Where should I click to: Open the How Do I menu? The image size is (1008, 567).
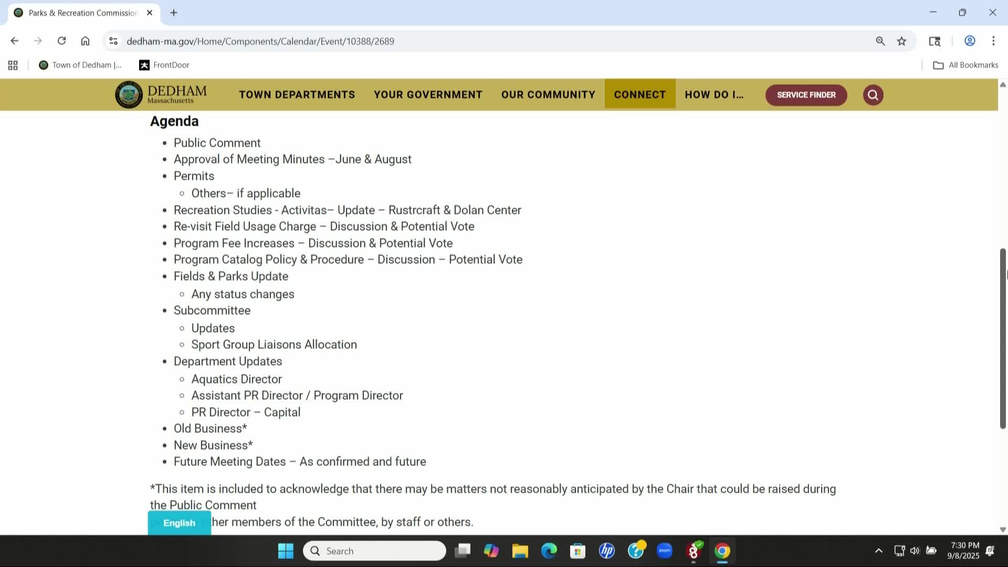click(714, 95)
